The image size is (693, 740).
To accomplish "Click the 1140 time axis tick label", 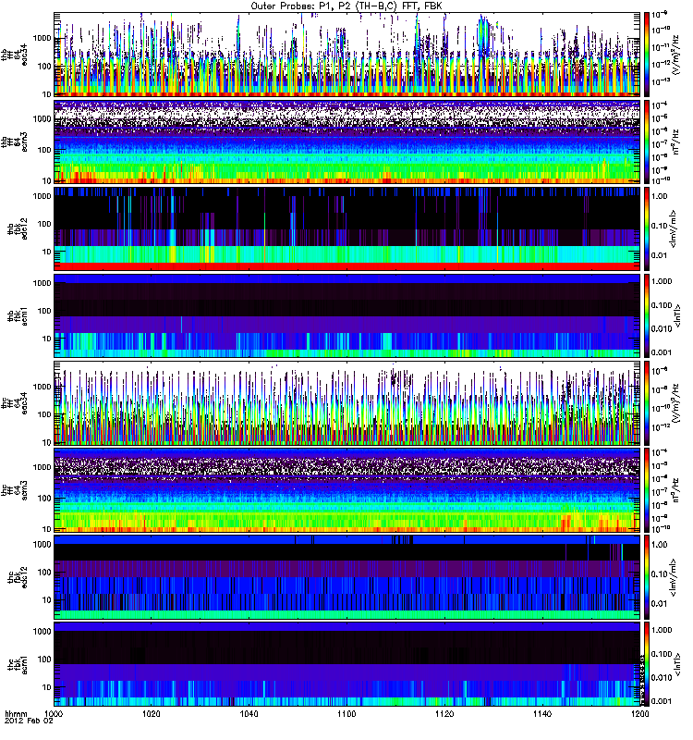I will tap(542, 713).
